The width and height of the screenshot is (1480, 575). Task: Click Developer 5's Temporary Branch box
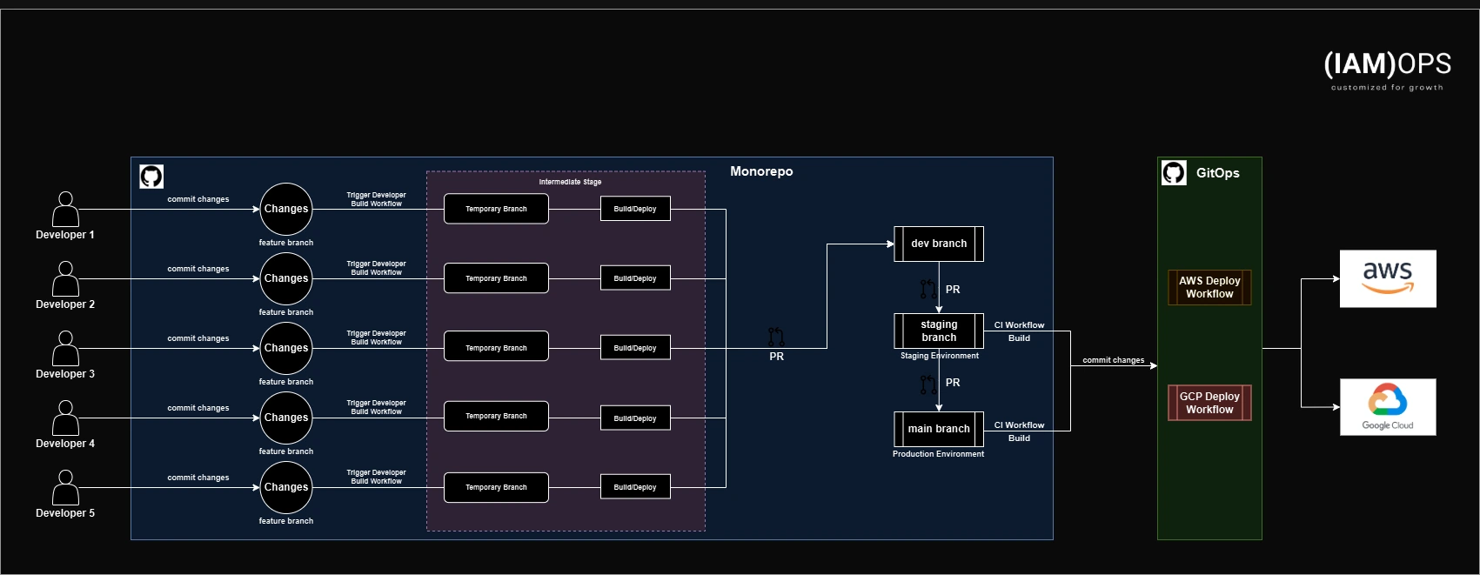496,487
